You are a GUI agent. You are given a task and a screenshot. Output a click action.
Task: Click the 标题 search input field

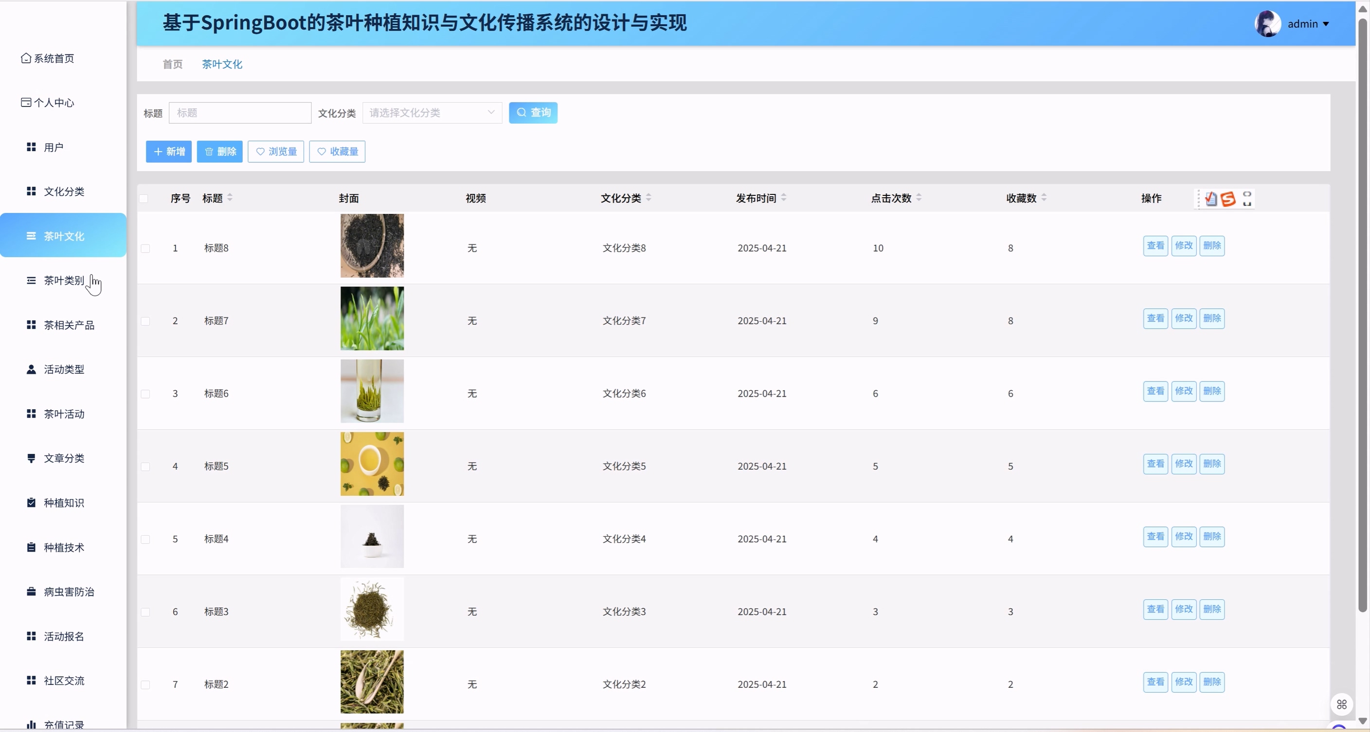pyautogui.click(x=240, y=113)
